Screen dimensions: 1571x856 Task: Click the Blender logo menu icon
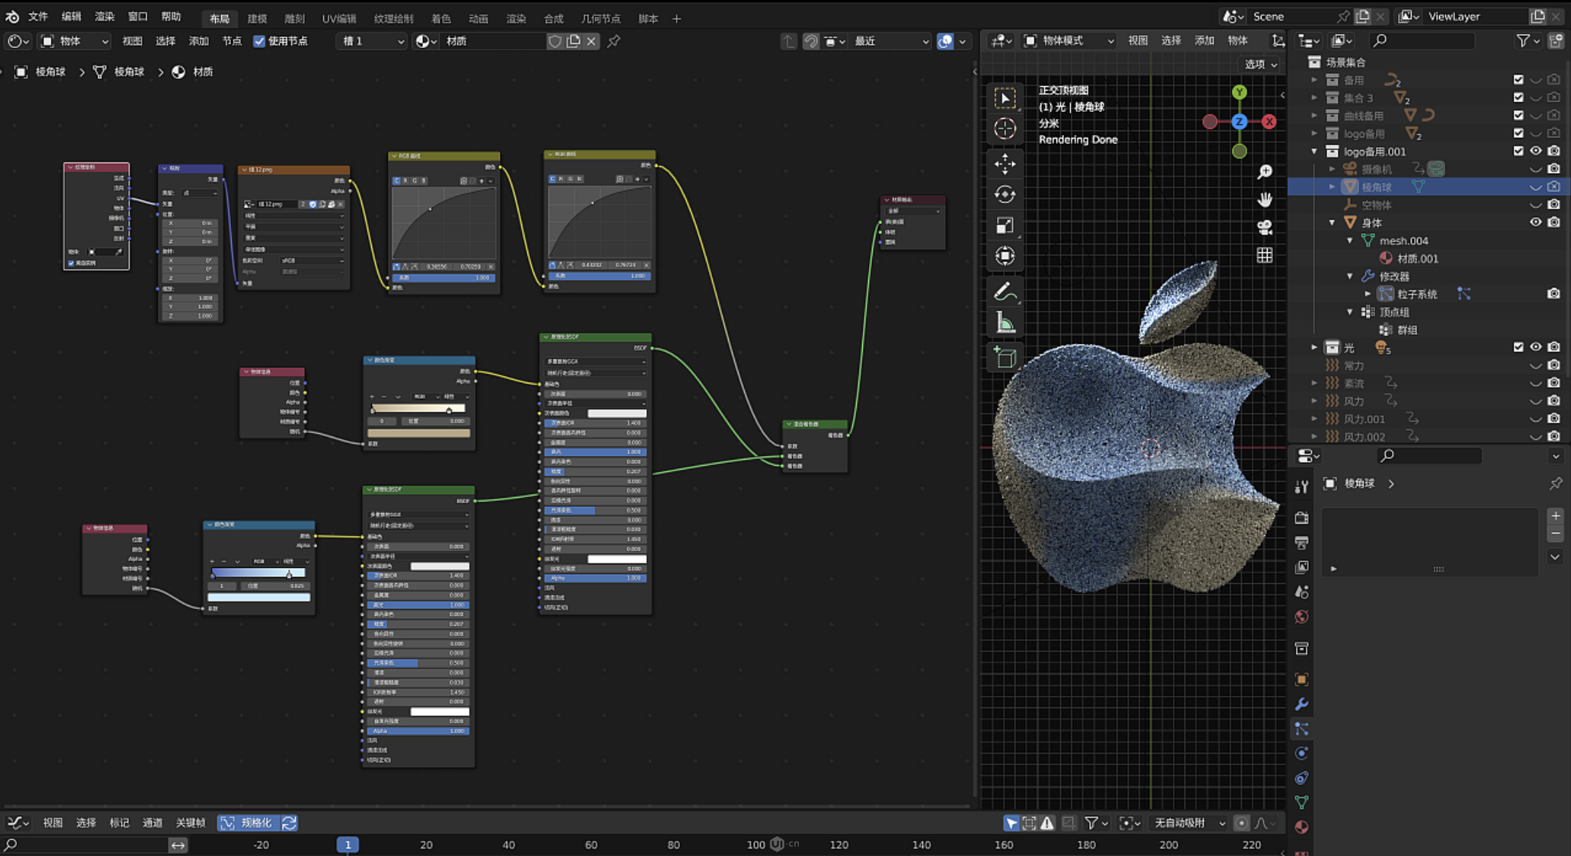(x=11, y=16)
